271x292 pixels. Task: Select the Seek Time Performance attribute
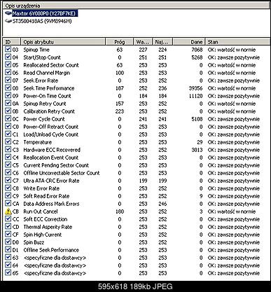click(x=49, y=88)
